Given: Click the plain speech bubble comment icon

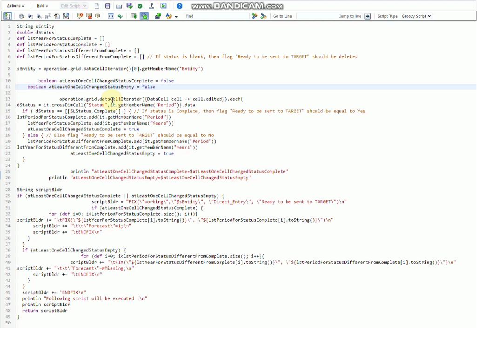Looking at the screenshot, I should click(97, 16).
